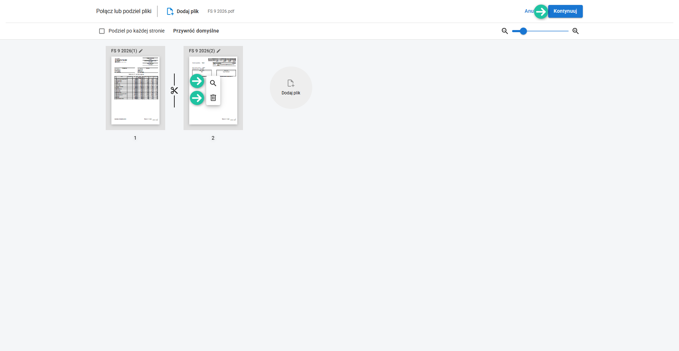Click the add file icon in header
The height and width of the screenshot is (351, 679).
click(170, 11)
